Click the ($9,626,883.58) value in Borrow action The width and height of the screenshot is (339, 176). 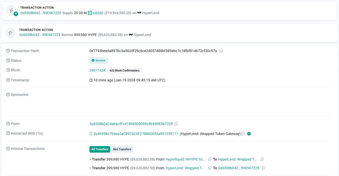(x=110, y=35)
